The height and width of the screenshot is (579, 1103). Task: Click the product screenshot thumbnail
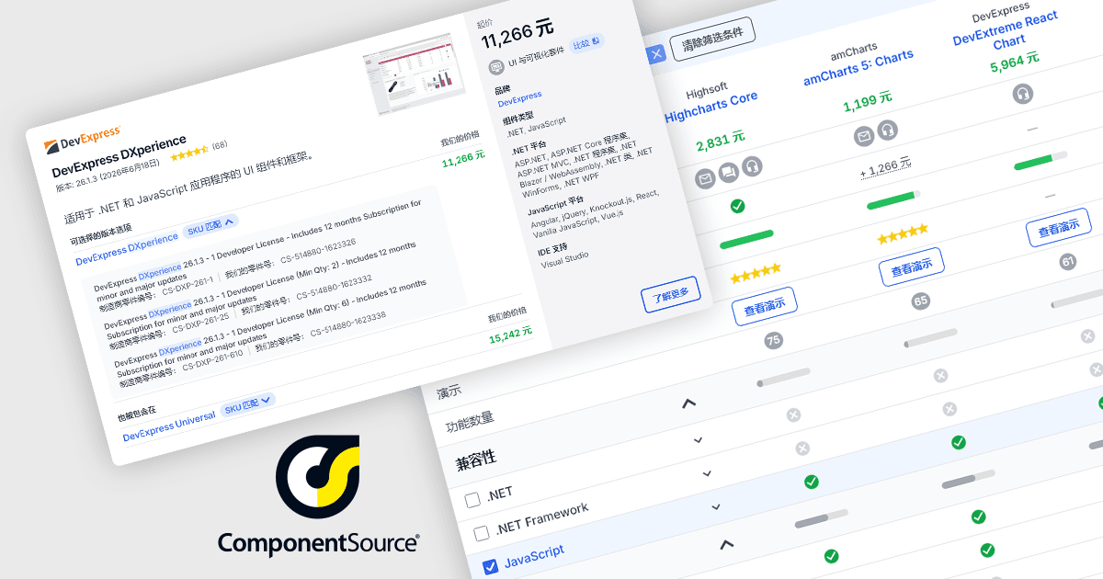pyautogui.click(x=416, y=75)
